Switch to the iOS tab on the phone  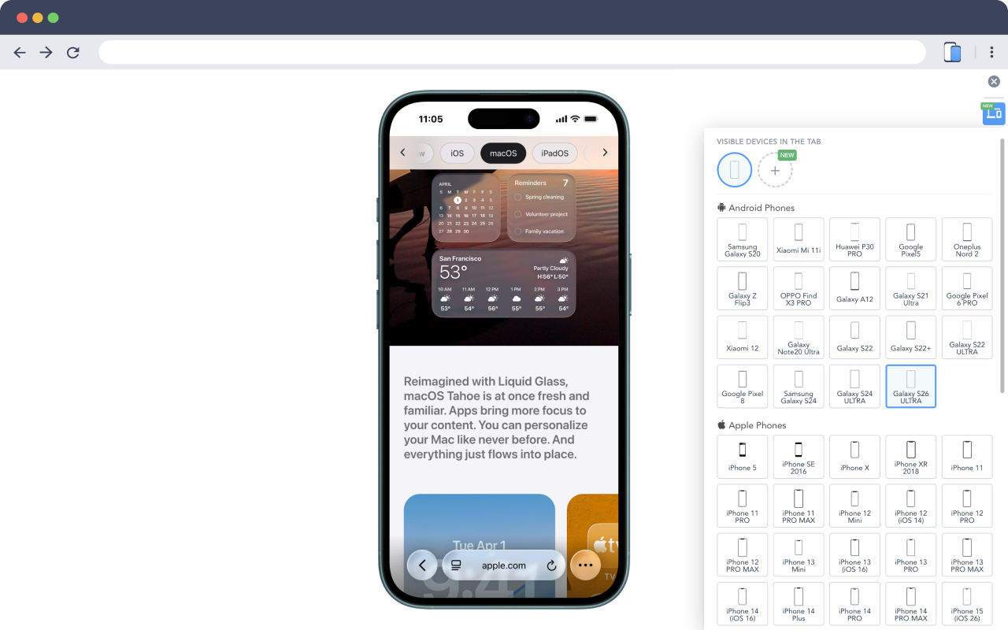tap(458, 153)
